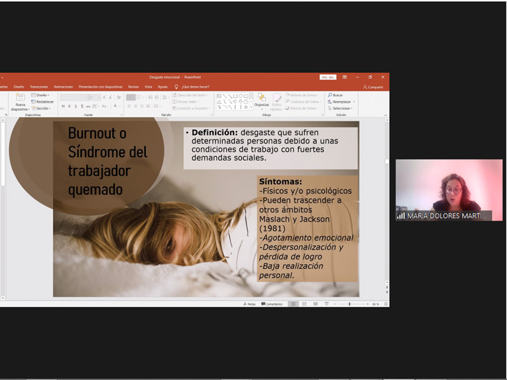
Task: Open Presentación con diapositivas tab
Action: (101, 87)
